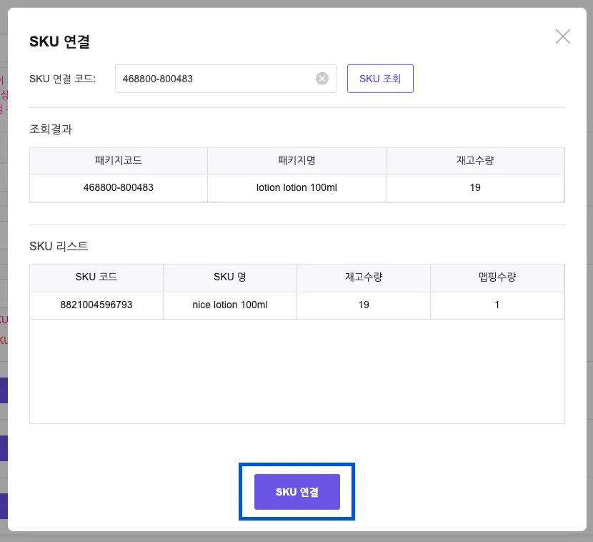Image resolution: width=593 pixels, height=542 pixels.
Task: Click mapping quantity value 1
Action: click(x=497, y=305)
